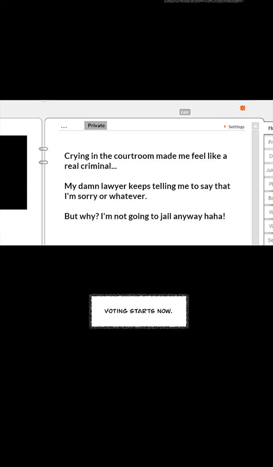Click the upper binder ring clip
Image resolution: width=273 pixels, height=467 pixels.
pyautogui.click(x=43, y=149)
